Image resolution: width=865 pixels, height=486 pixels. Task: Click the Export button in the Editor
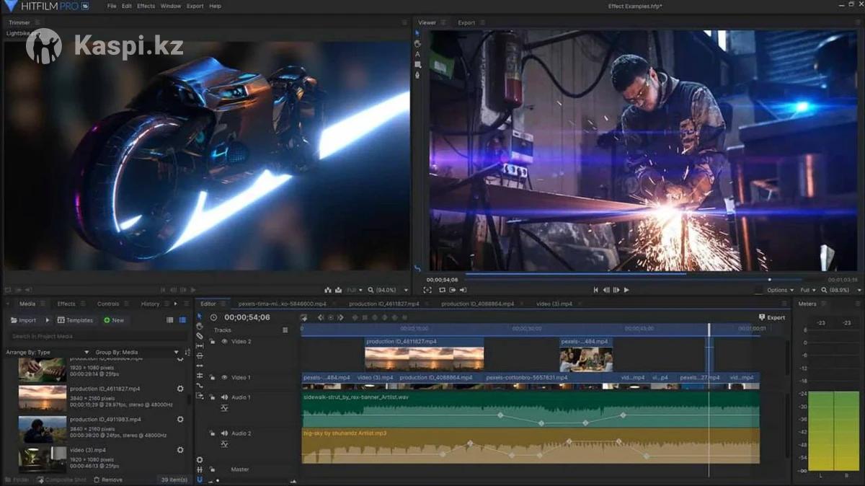pyautogui.click(x=772, y=317)
